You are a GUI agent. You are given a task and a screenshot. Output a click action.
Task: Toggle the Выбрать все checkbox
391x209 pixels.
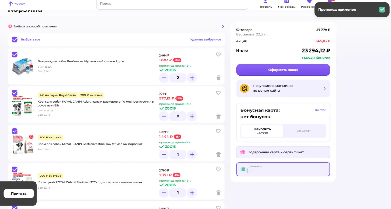(x=14, y=39)
